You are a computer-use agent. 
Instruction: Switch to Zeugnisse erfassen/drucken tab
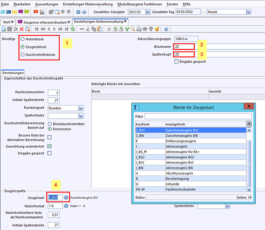pos(45,22)
